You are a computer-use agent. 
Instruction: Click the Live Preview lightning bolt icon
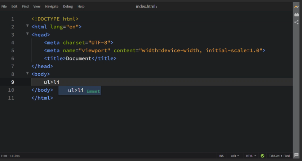pyautogui.click(x=297, y=7)
